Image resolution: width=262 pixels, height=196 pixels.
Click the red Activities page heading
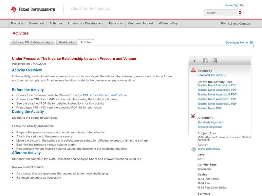click(x=21, y=33)
